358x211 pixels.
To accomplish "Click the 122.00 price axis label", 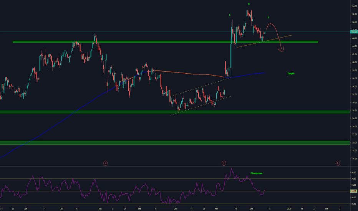I will pyautogui.click(x=354, y=134).
